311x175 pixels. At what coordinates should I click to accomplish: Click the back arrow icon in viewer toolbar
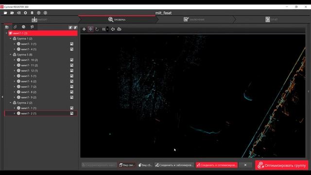(113, 29)
